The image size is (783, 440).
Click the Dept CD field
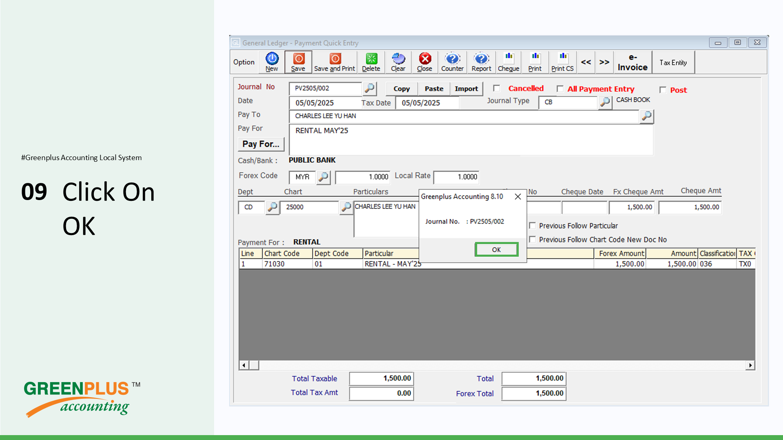[x=252, y=207]
